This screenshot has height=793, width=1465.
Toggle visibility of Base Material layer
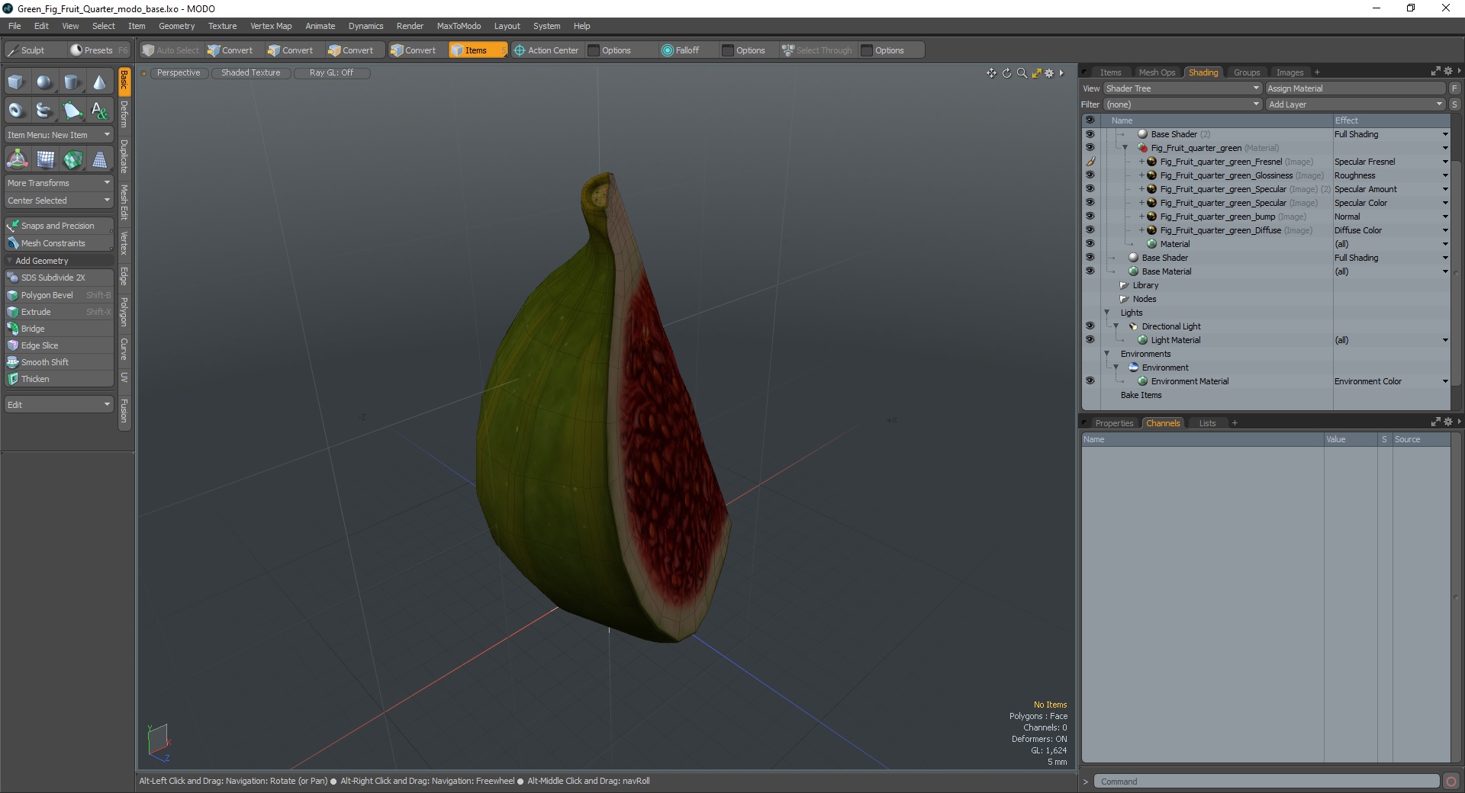(1090, 271)
